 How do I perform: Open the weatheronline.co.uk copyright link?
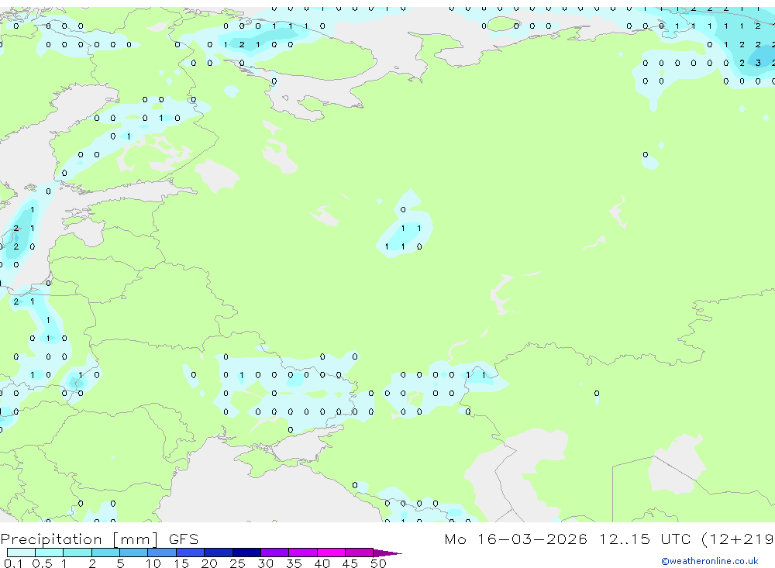coord(710,561)
